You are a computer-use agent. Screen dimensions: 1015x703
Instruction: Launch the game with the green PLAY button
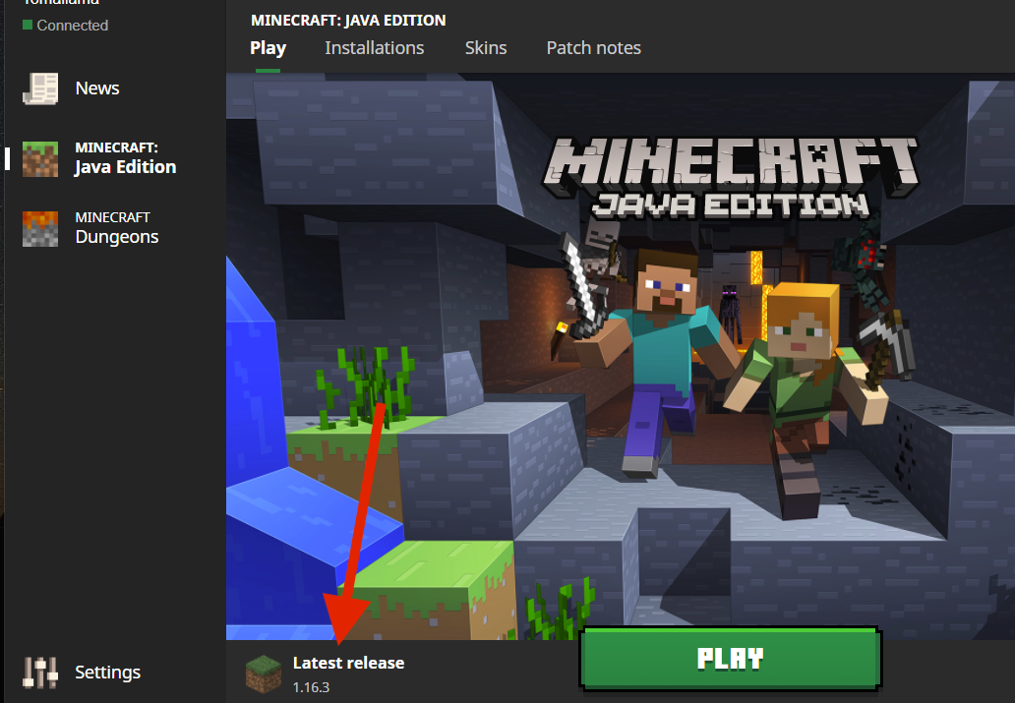[x=731, y=659]
